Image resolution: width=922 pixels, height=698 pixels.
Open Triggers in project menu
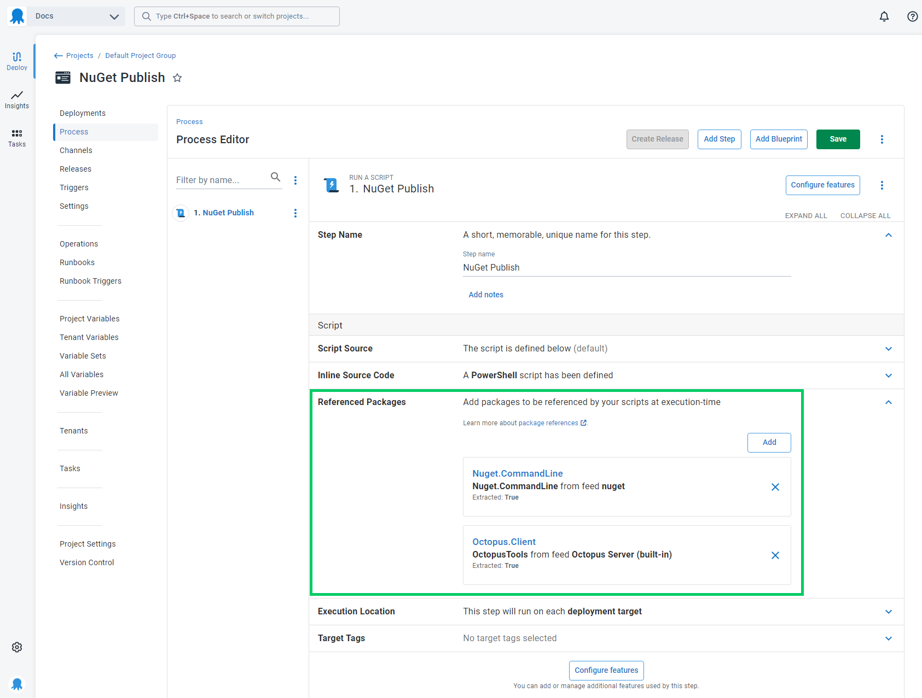coord(74,187)
